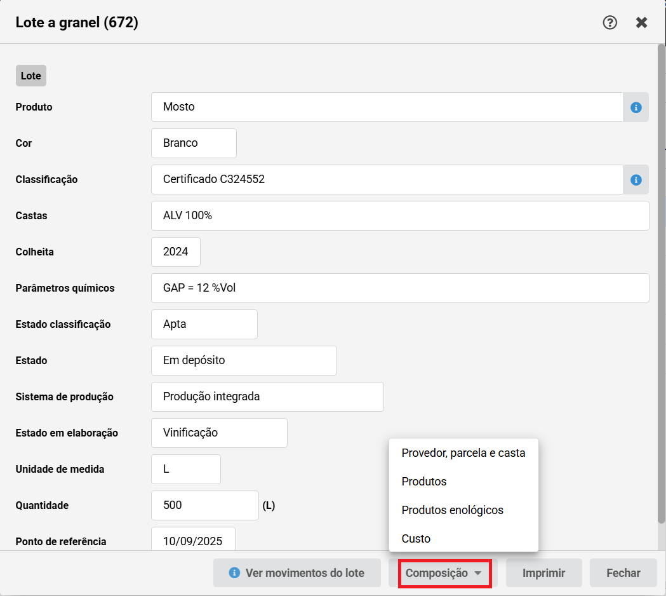
Task: Choose Produtos from the composition menu
Action: (x=463, y=481)
